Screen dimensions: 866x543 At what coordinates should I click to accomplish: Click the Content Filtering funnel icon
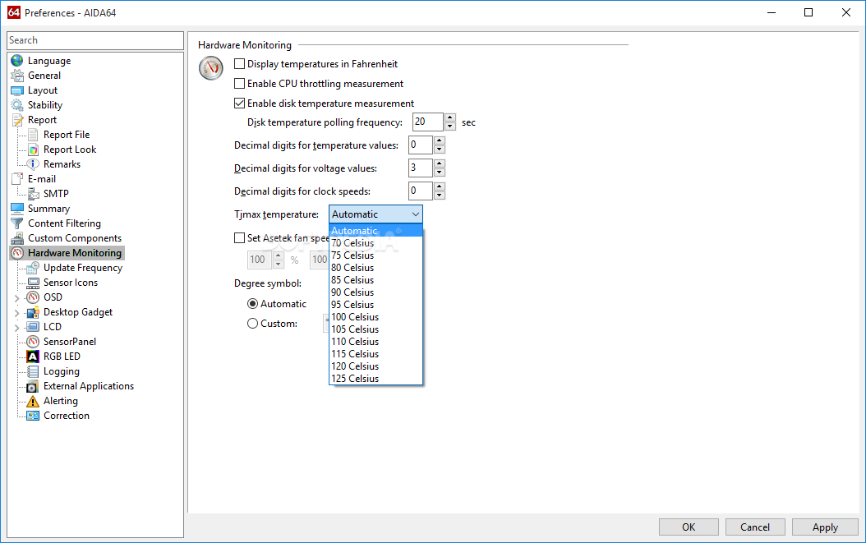[17, 223]
